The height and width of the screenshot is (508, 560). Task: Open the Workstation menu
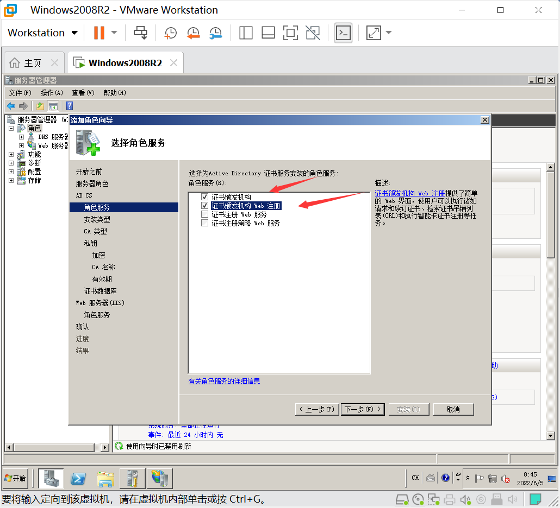click(42, 33)
